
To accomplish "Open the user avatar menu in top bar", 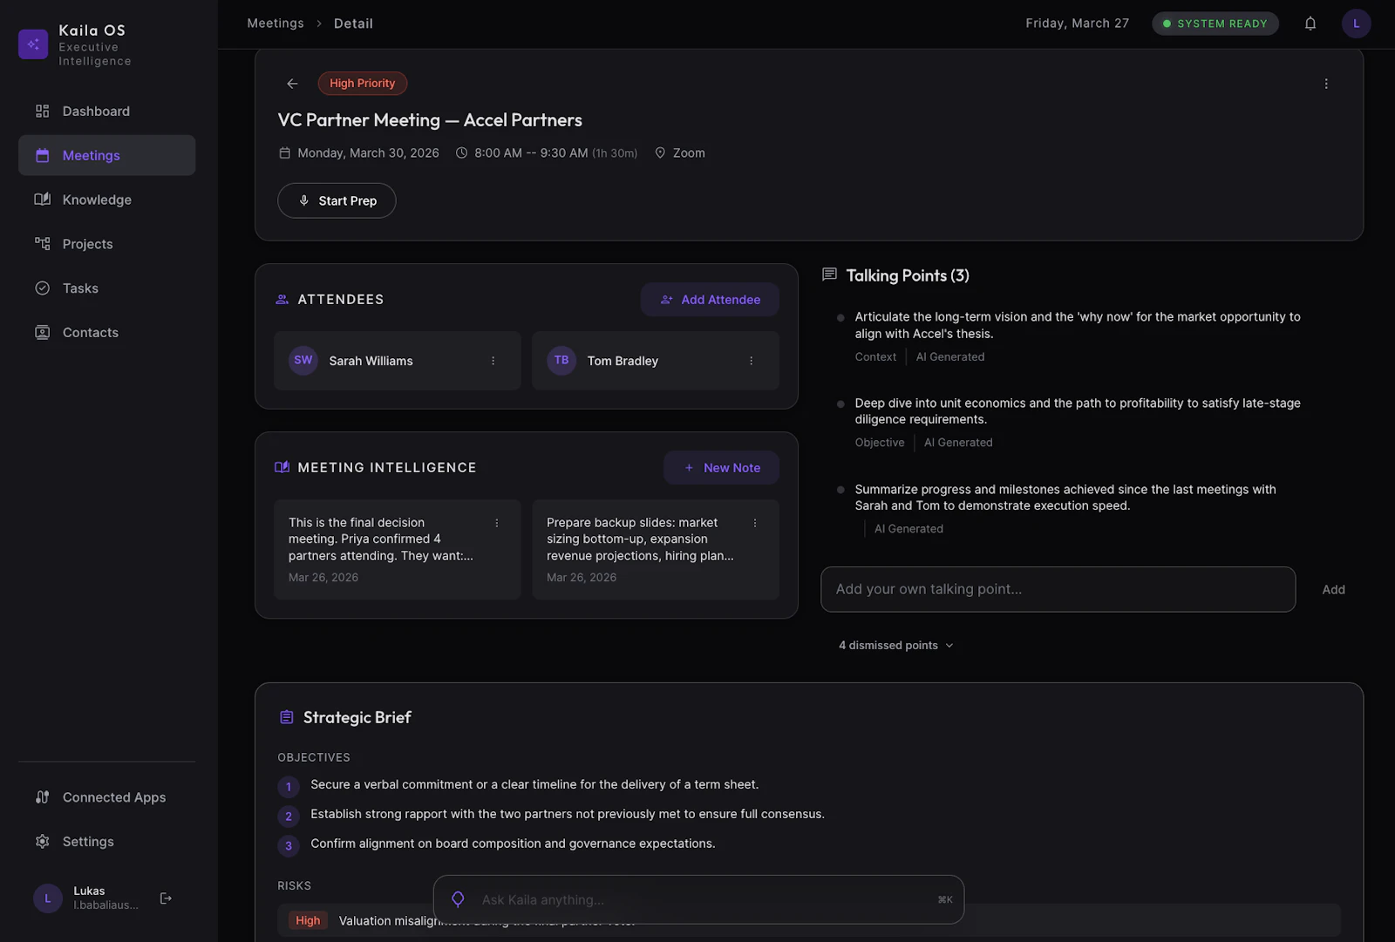I will [x=1356, y=24].
